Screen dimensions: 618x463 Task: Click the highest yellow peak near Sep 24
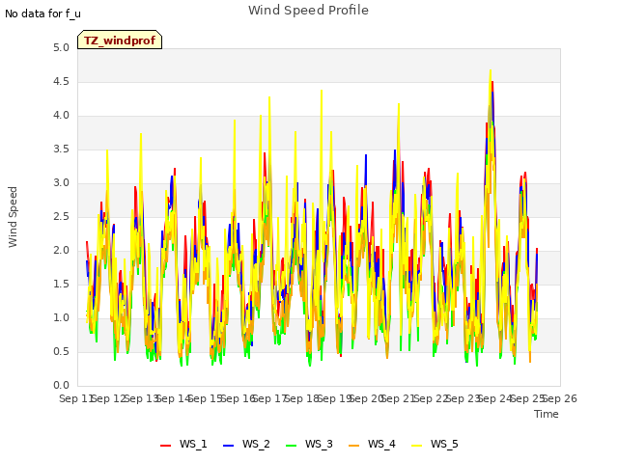tap(491, 70)
